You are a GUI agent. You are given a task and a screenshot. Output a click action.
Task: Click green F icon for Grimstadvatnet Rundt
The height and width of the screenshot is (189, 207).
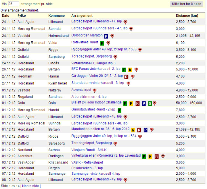[x=119, y=110]
